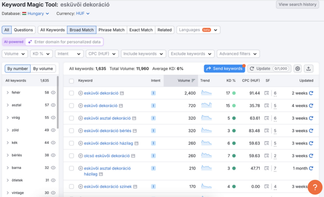Screen dimensions: 324x197
Task: Toggle eye icon for asztal group
Action: [x=53, y=105]
